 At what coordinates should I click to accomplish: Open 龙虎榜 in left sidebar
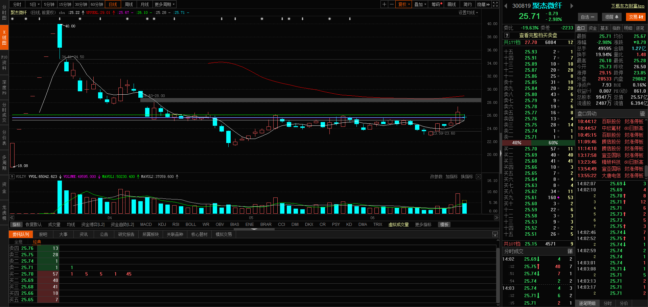click(4, 212)
